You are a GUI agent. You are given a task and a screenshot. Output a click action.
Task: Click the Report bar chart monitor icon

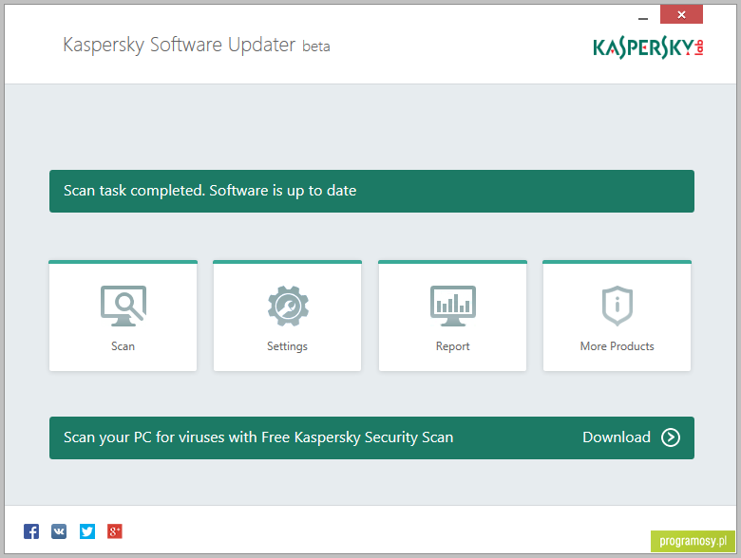point(453,306)
